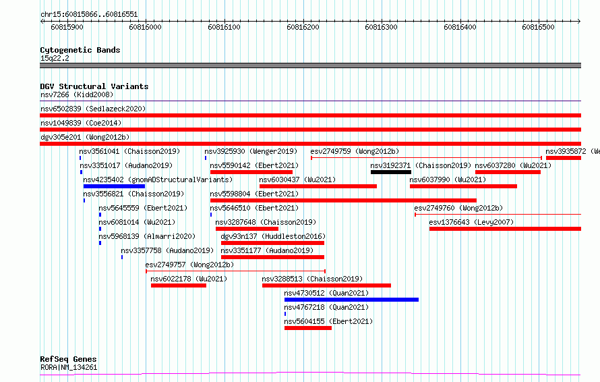
Task: Select the blue bar under nsv4730512
Action: tap(351, 300)
